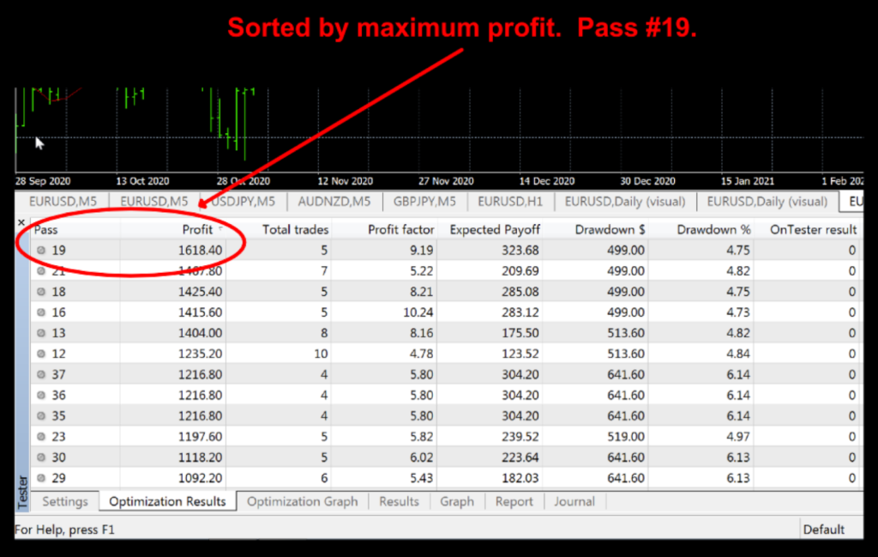Click the round icon beside pass 29

click(42, 478)
